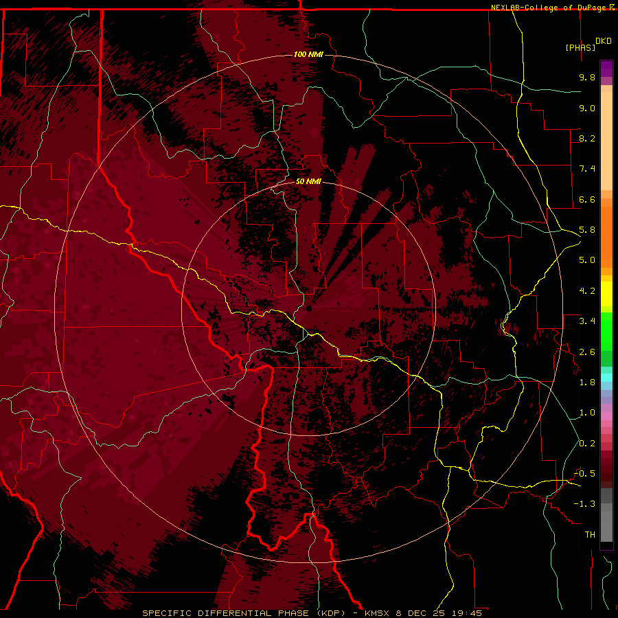618x618 pixels.
Task: Click the 1.0 legend value
Action: click(587, 413)
